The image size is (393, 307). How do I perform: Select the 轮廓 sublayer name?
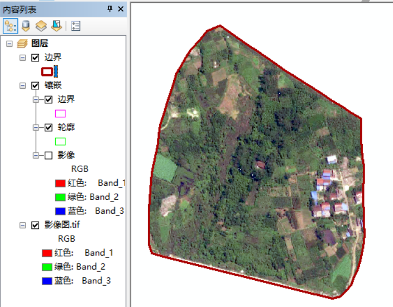coord(66,127)
